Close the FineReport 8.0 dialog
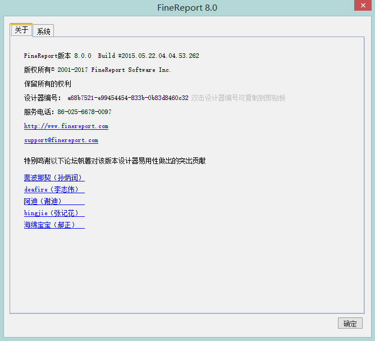The width and height of the screenshot is (375, 341). pos(363,5)
